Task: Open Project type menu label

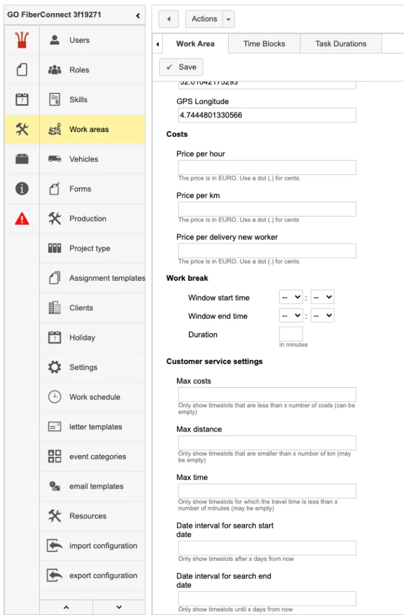Action: point(90,248)
